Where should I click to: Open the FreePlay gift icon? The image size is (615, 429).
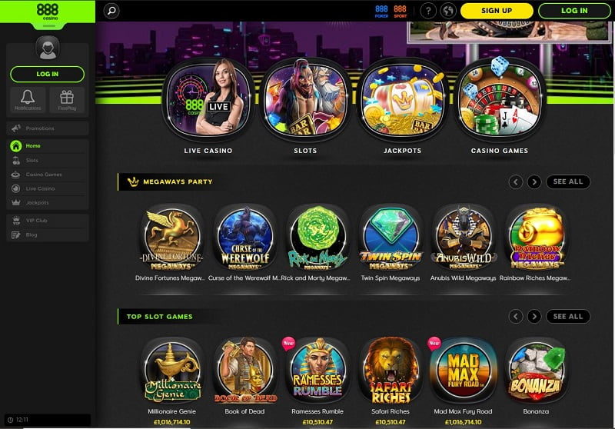point(67,100)
